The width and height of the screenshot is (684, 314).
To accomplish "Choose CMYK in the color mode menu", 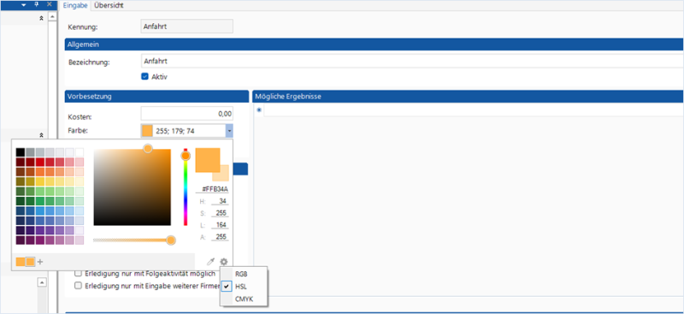I will (x=244, y=299).
